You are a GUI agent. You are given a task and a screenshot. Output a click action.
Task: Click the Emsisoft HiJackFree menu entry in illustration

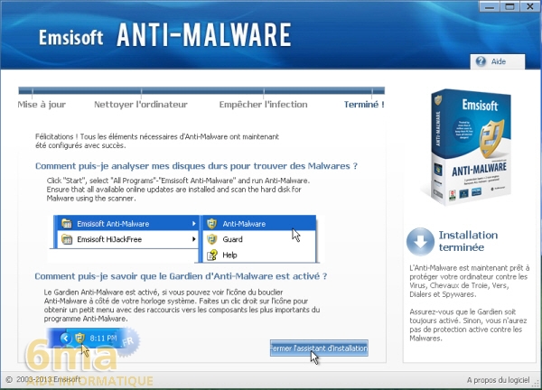(126, 239)
